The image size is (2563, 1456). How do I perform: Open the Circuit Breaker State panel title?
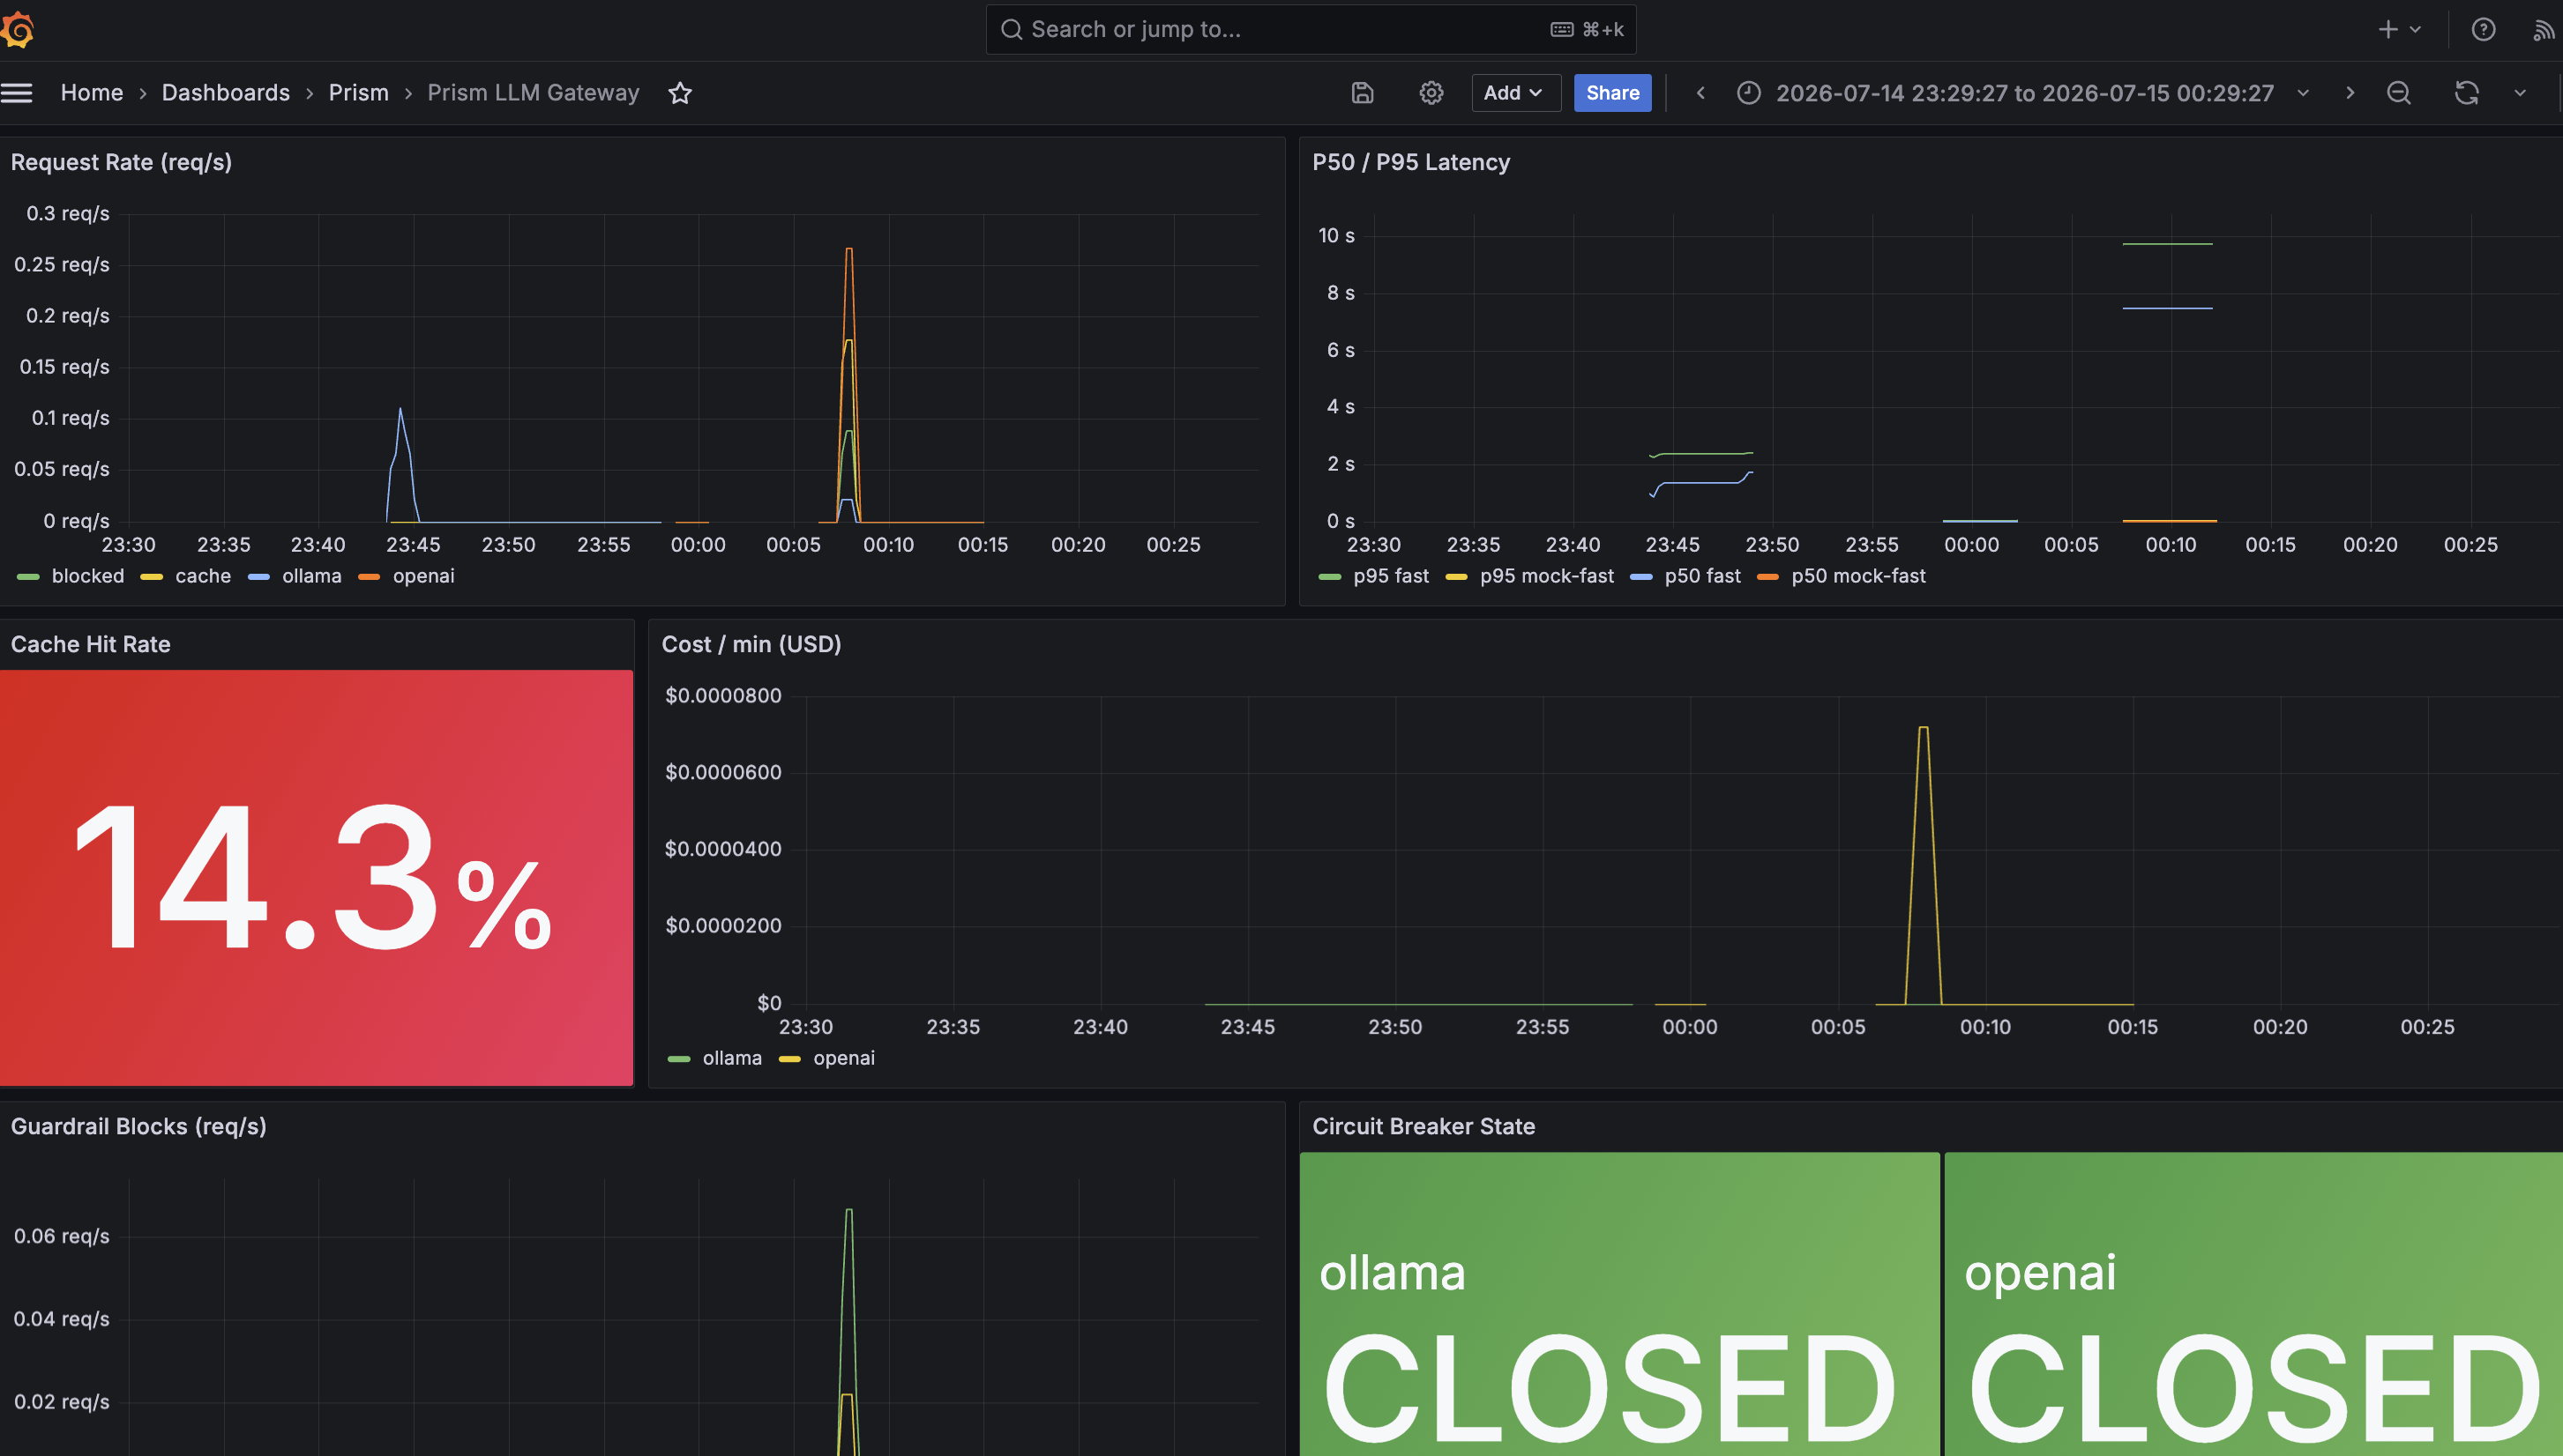pyautogui.click(x=1423, y=1126)
